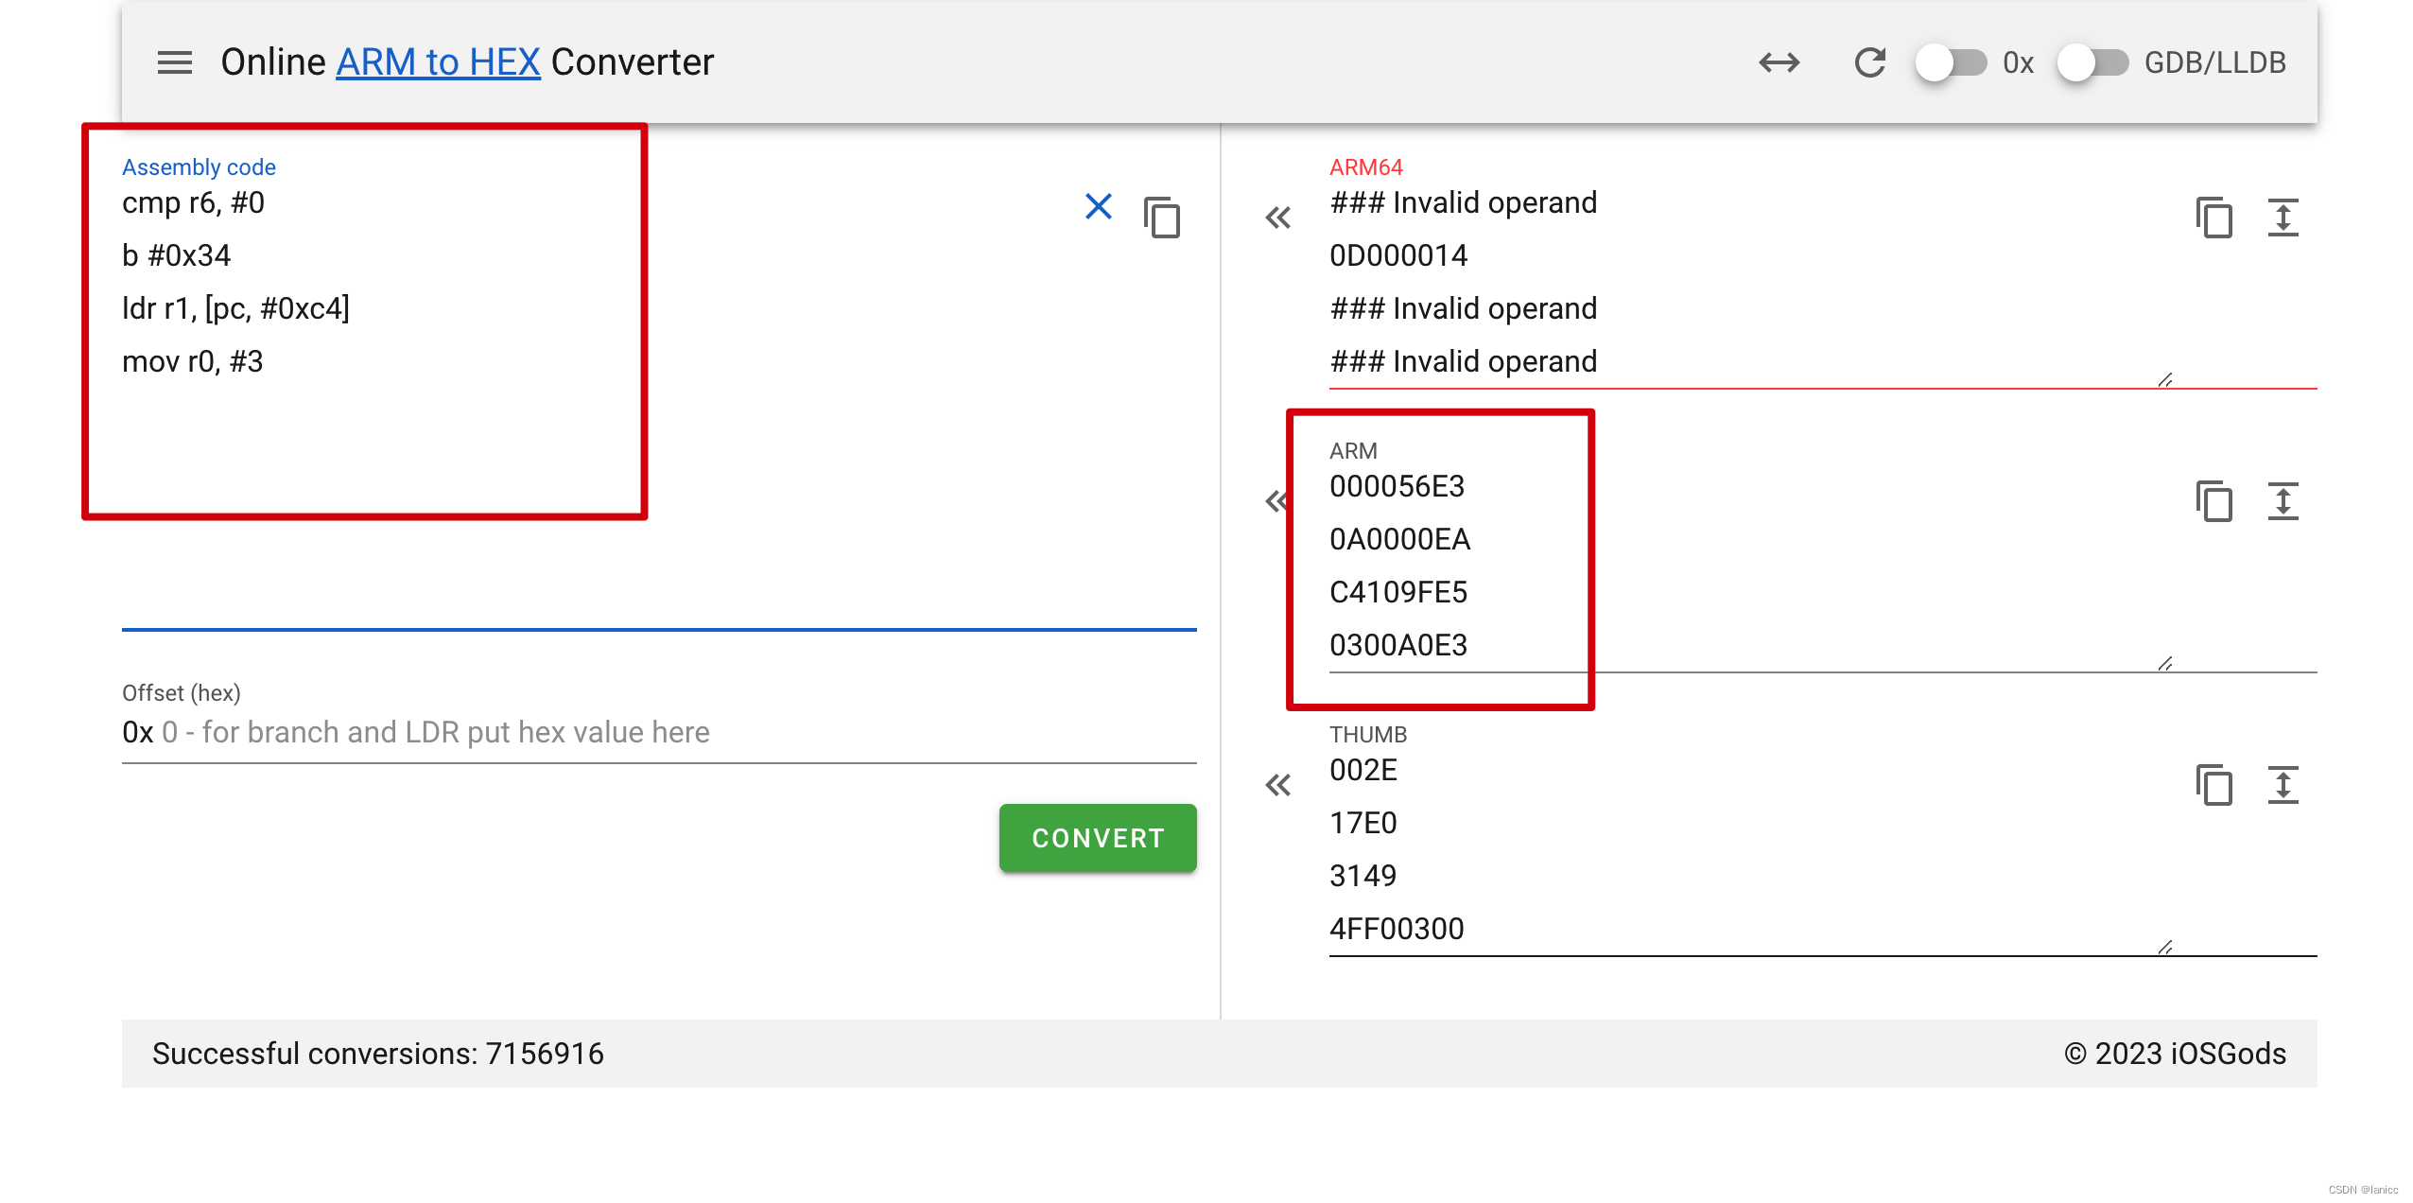Copy the ARM64 output

click(x=2213, y=218)
